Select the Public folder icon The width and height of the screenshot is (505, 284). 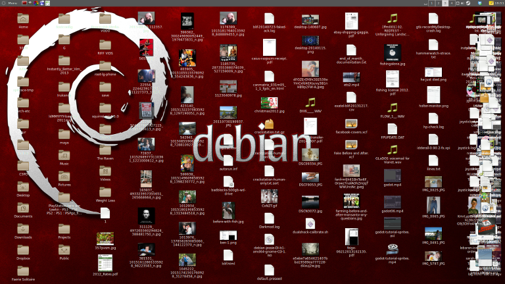click(x=64, y=250)
